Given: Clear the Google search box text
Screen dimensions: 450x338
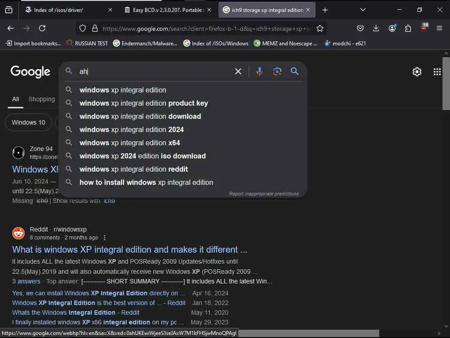Looking at the screenshot, I should (x=238, y=71).
